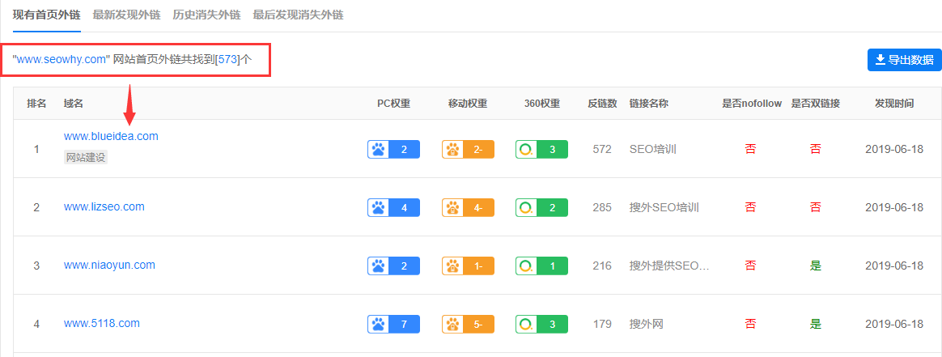Click the mobile weight badge showing 5-

(468, 324)
